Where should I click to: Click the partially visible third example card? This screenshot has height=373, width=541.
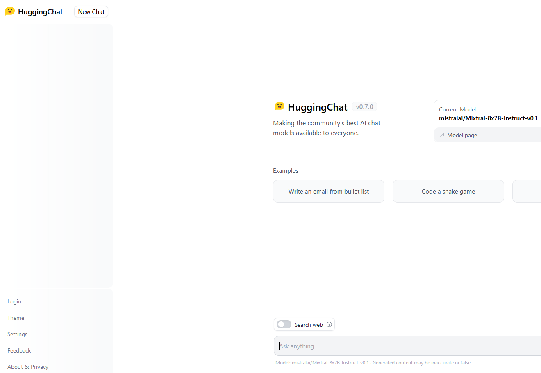[529, 191]
